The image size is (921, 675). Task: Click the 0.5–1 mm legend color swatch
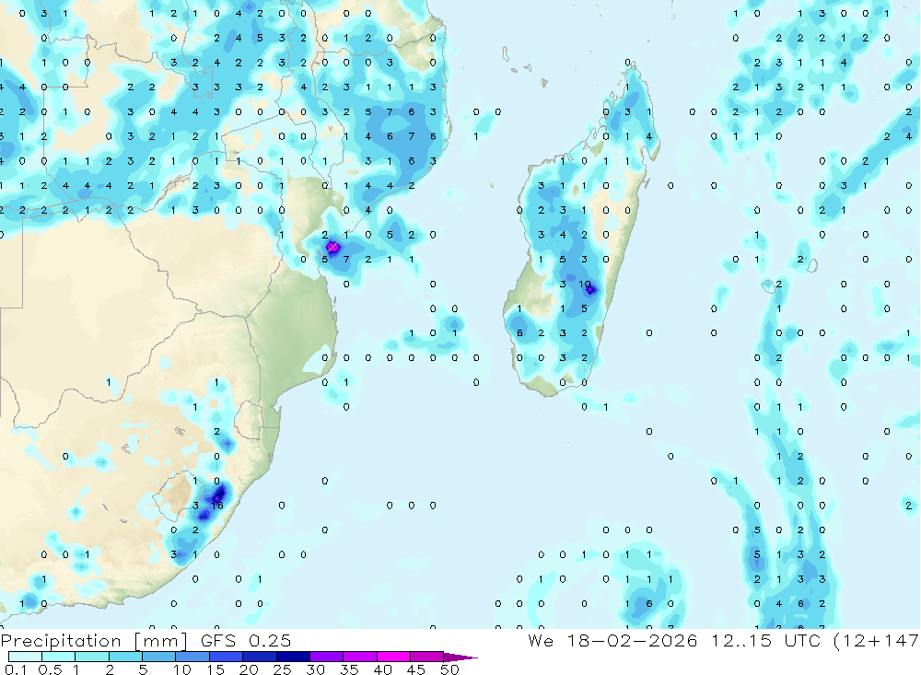point(58,657)
